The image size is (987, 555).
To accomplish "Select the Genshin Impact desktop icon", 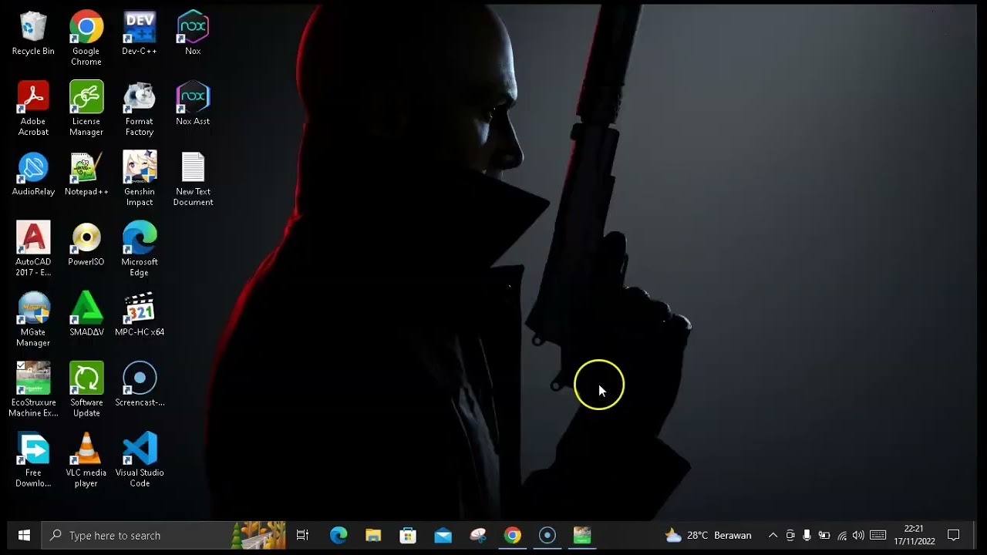I will tap(140, 179).
